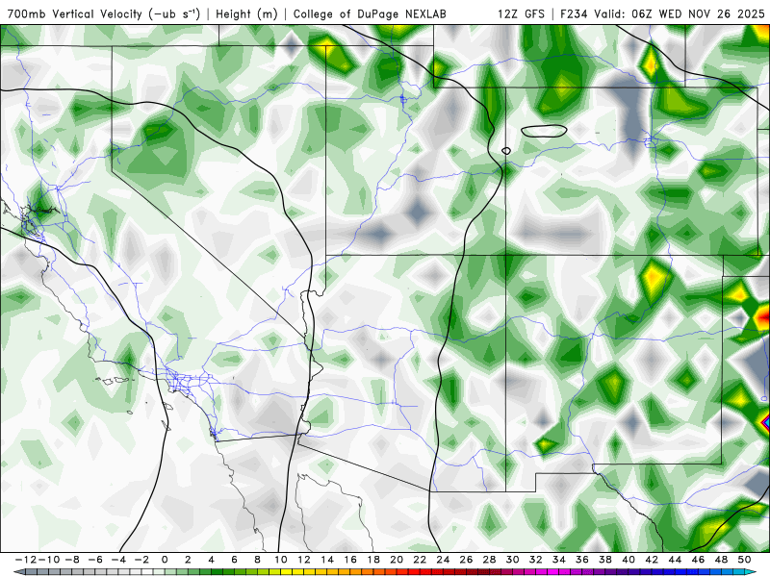770x577 pixels.
Task: Click "College of DuPage NEXLAB" header text
Action: pos(370,14)
